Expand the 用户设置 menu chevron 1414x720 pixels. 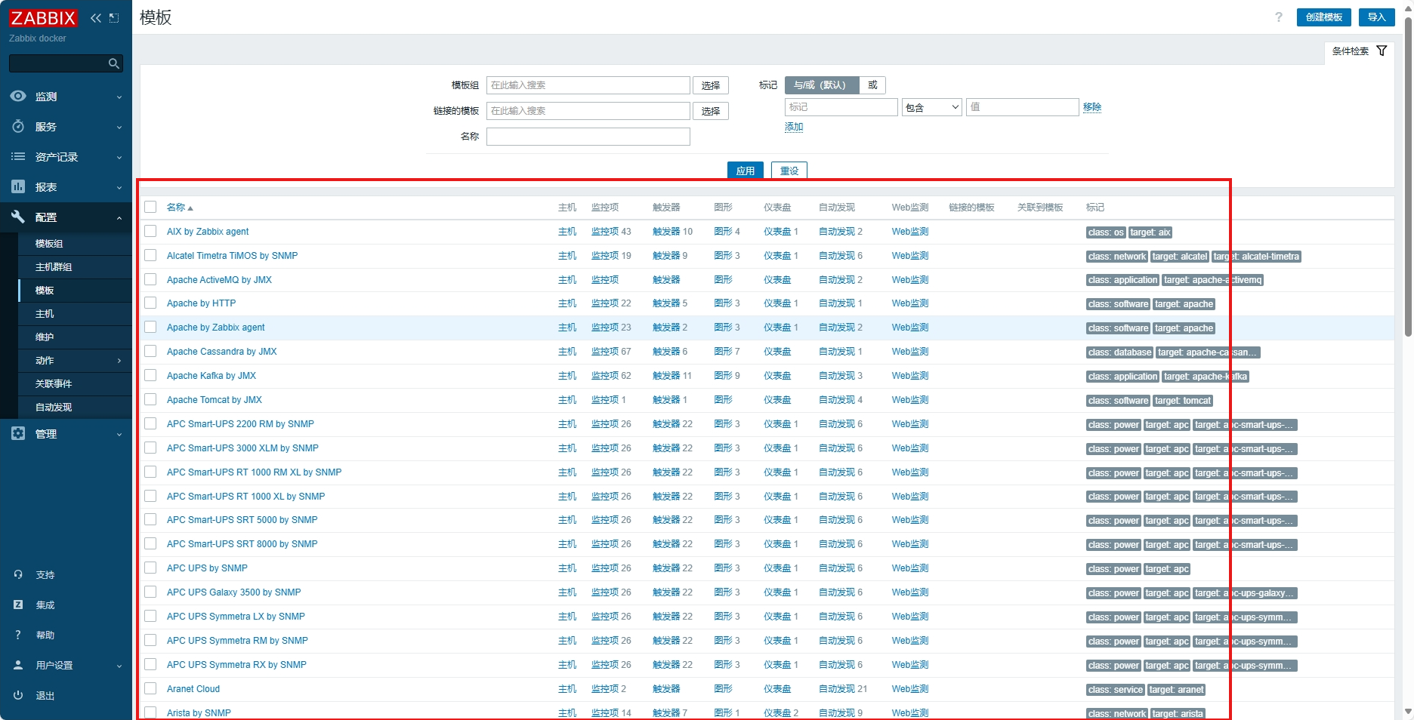tap(119, 666)
